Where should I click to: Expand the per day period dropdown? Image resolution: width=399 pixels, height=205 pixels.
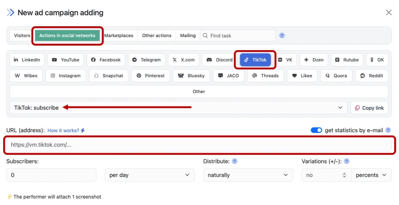[149, 175]
